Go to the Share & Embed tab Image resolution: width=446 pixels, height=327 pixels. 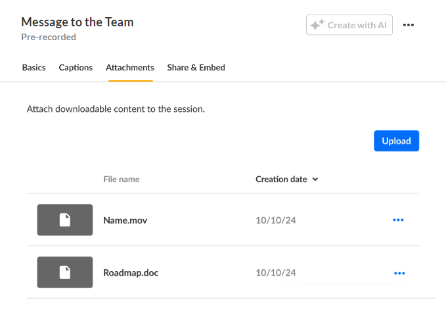(x=196, y=67)
